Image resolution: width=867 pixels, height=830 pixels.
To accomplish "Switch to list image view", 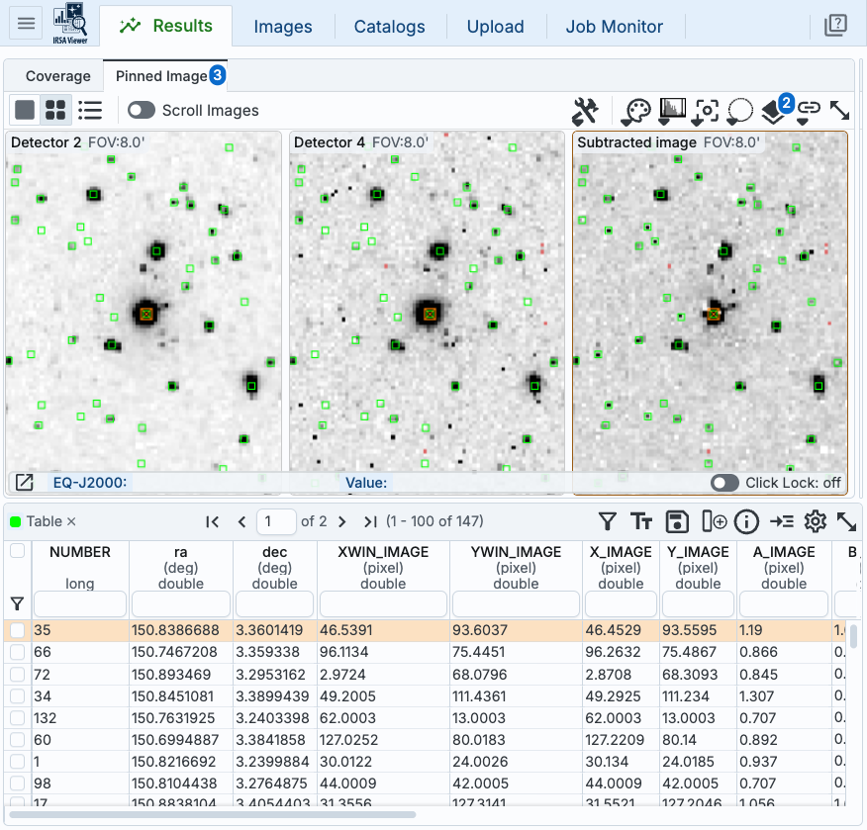I will [x=90, y=110].
